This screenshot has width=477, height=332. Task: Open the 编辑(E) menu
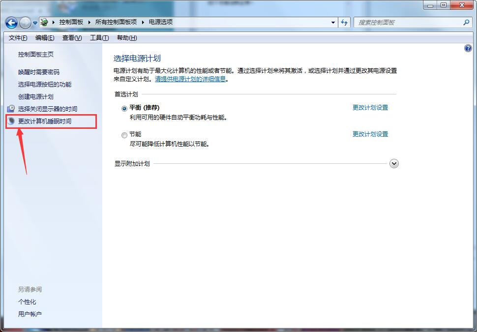[x=45, y=38]
